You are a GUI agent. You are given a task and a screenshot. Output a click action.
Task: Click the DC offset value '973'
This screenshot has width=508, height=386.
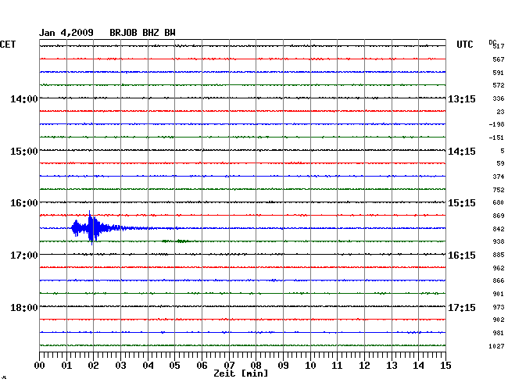[x=499, y=307]
